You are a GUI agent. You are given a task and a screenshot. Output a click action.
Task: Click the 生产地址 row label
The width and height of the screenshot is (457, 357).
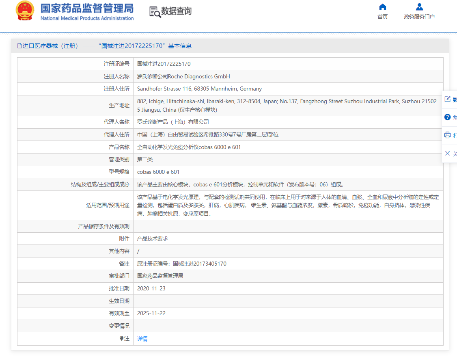point(119,106)
